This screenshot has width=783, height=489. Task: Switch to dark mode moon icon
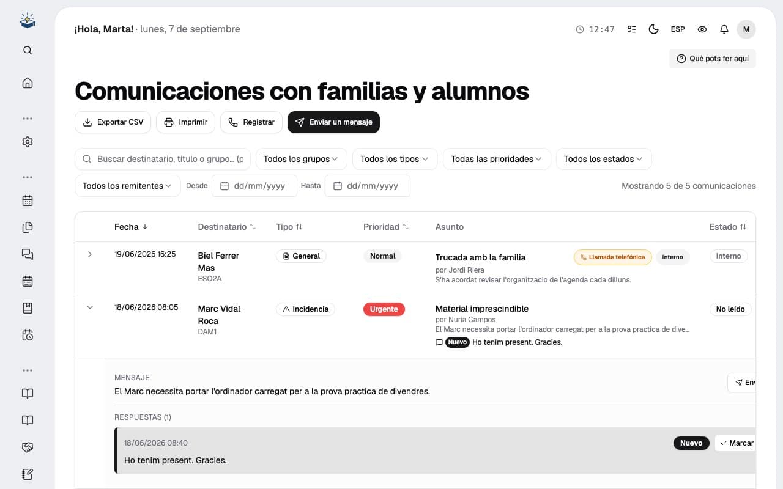click(653, 29)
